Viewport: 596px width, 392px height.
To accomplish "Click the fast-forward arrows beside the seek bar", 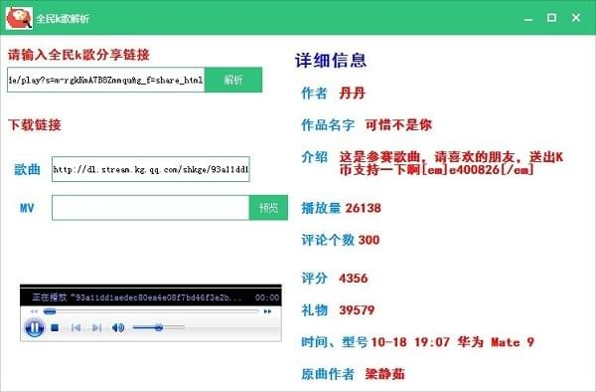I will click(267, 311).
